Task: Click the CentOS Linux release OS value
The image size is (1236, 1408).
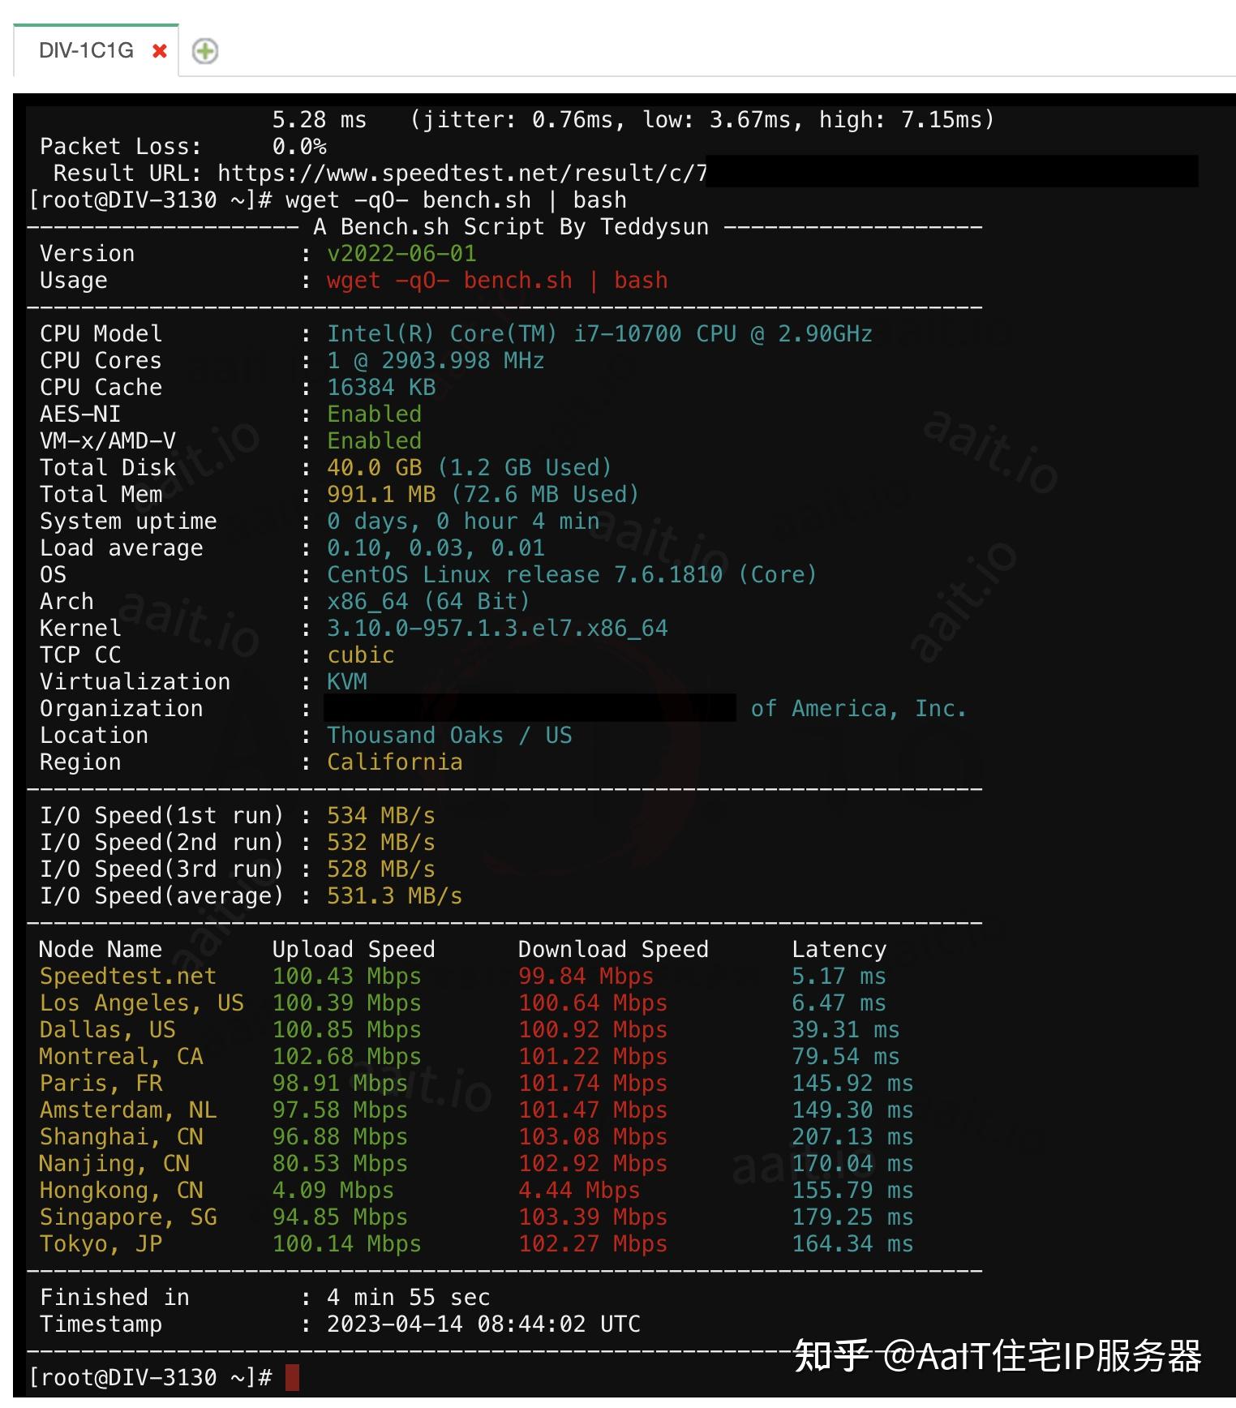Action: (x=571, y=575)
